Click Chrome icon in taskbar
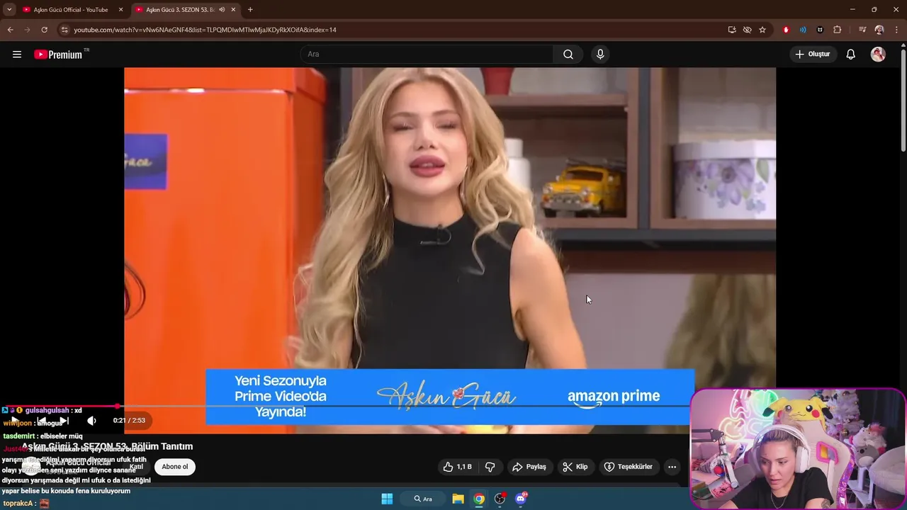The width and height of the screenshot is (907, 510). (x=479, y=499)
